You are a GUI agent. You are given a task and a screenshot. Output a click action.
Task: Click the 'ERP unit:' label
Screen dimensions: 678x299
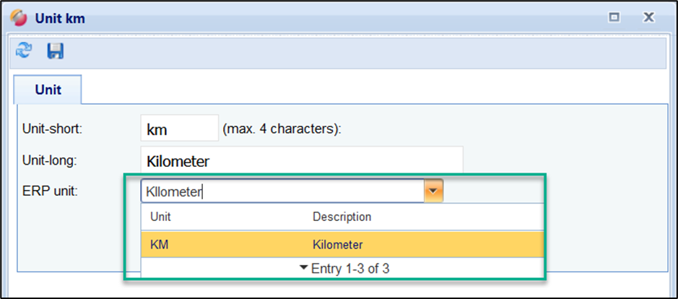pyautogui.click(x=48, y=191)
